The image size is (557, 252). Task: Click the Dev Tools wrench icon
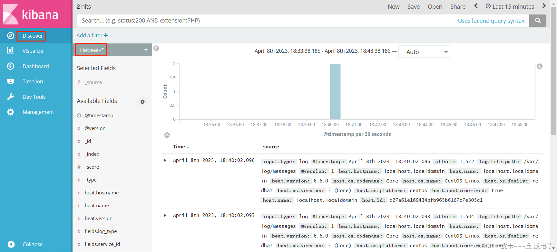click(x=11, y=97)
